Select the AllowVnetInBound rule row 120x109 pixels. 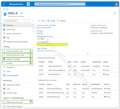click(x=78, y=66)
